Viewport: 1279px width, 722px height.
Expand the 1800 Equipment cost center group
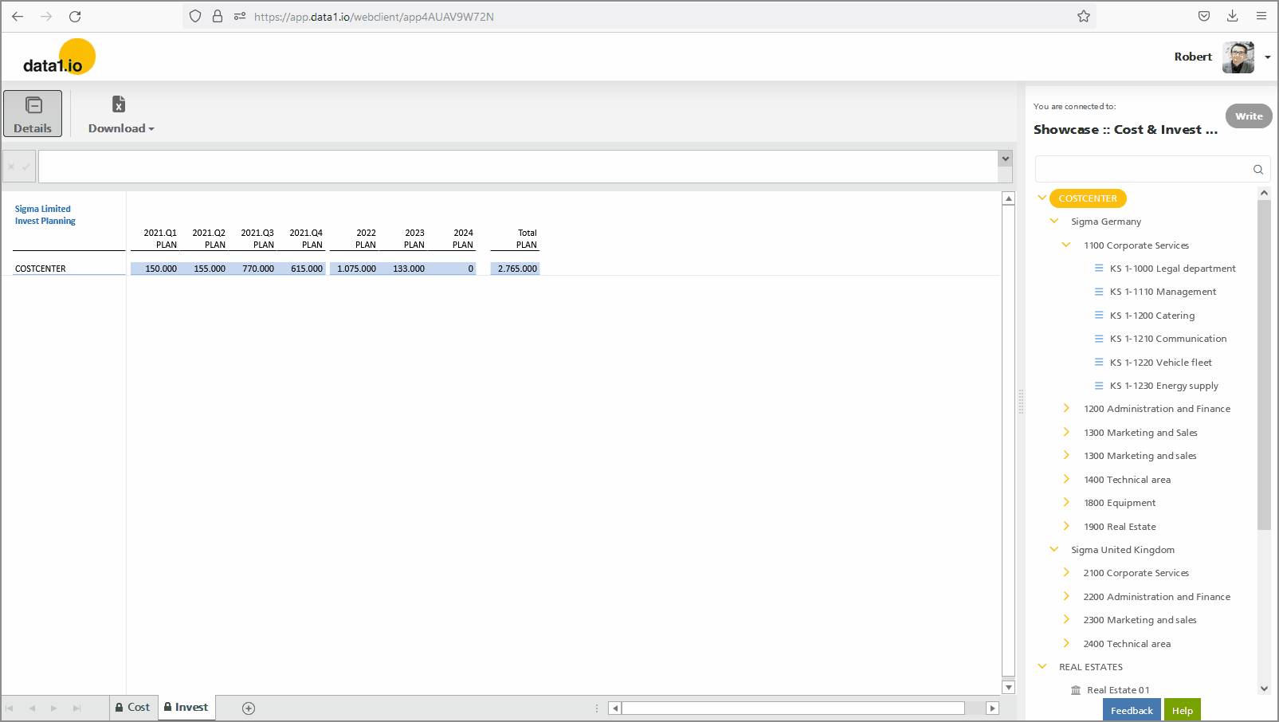[x=1066, y=502]
